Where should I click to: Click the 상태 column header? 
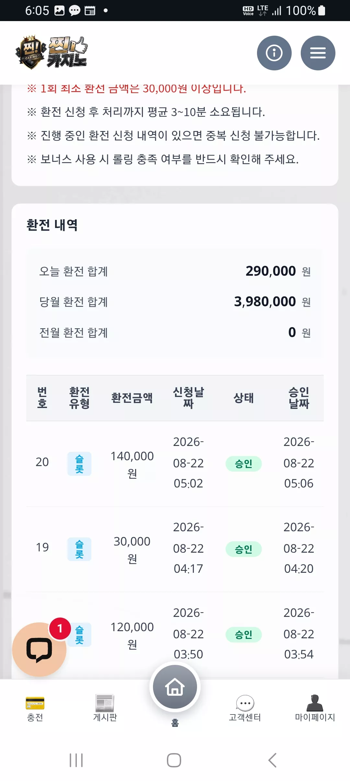coord(244,398)
